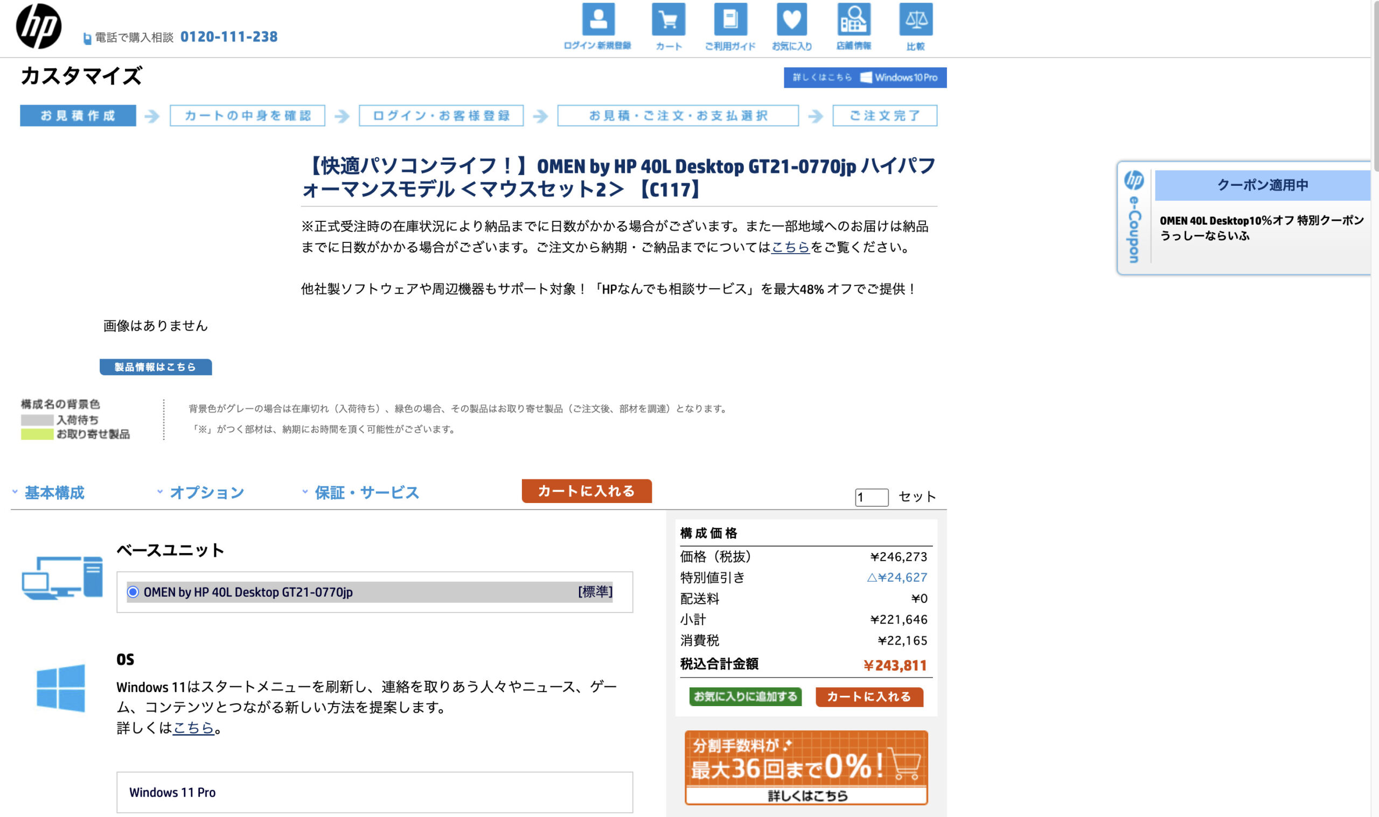1379x817 pixels.
Task: Click the 分割手数料 0% installment banner
Action: click(x=806, y=767)
